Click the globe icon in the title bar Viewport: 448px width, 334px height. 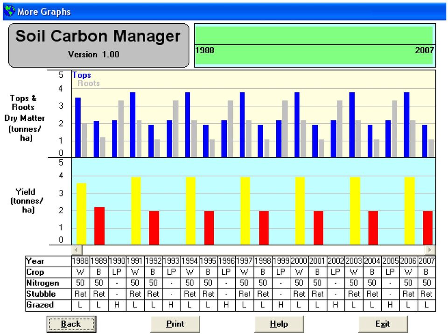tap(10, 11)
